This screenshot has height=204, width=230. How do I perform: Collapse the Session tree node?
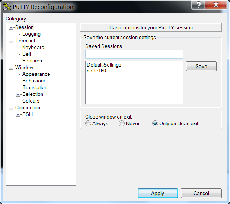tap(11, 27)
